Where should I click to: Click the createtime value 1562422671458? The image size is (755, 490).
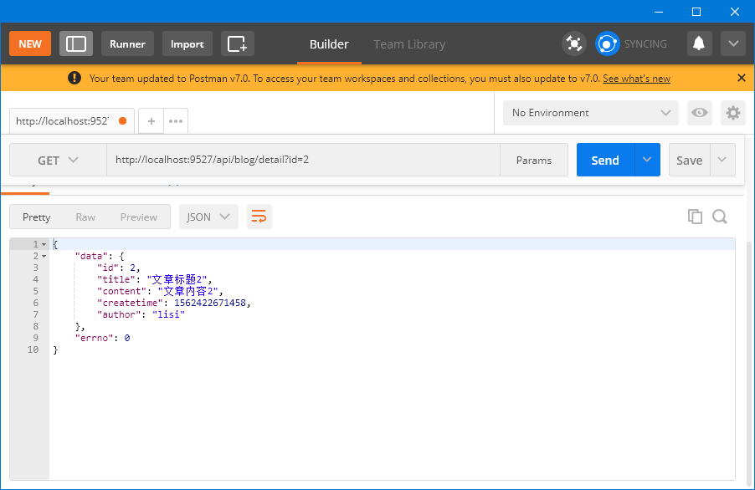pyautogui.click(x=210, y=303)
